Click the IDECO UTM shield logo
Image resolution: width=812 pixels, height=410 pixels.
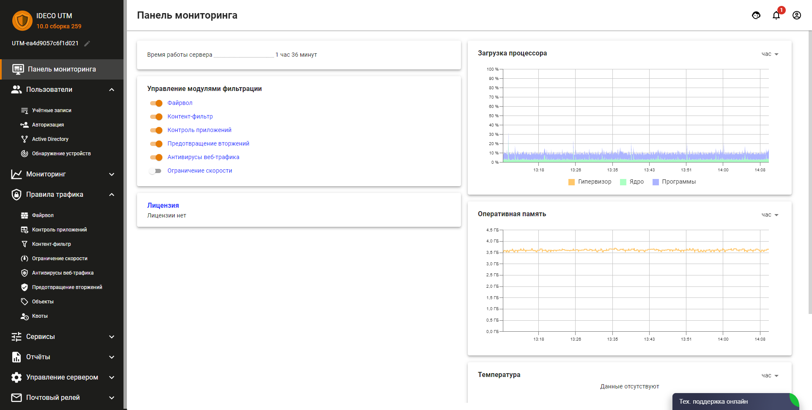[22, 21]
